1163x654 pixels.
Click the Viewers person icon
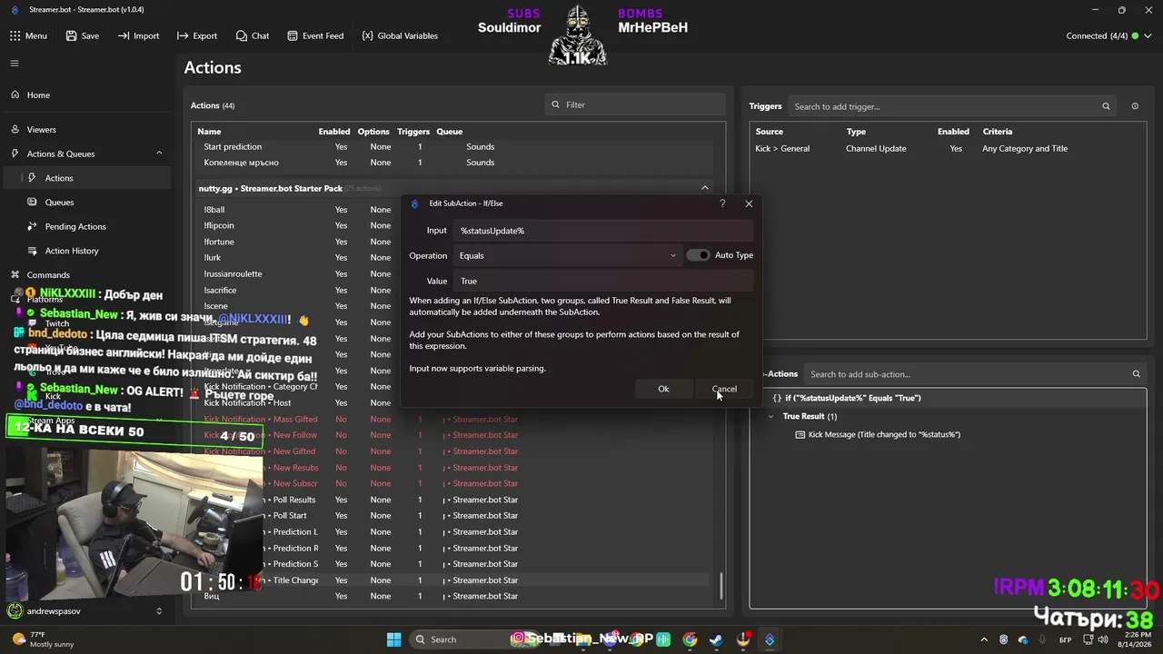[x=15, y=130]
